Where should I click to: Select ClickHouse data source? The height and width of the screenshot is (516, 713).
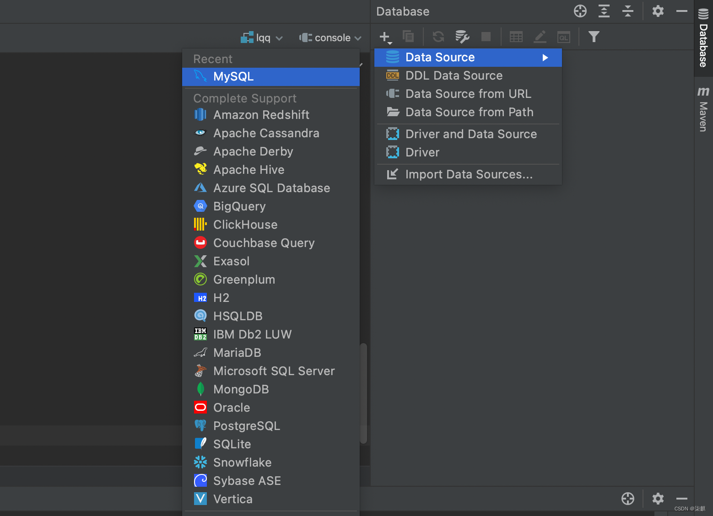(271, 225)
